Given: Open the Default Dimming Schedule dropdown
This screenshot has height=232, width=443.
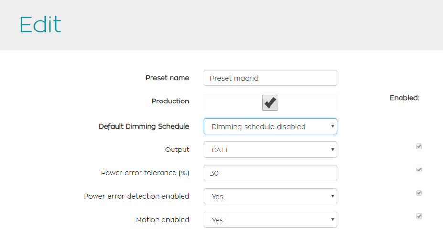Looking at the screenshot, I should pyautogui.click(x=270, y=127).
